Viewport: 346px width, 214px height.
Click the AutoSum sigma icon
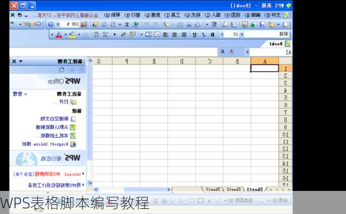[127, 24]
